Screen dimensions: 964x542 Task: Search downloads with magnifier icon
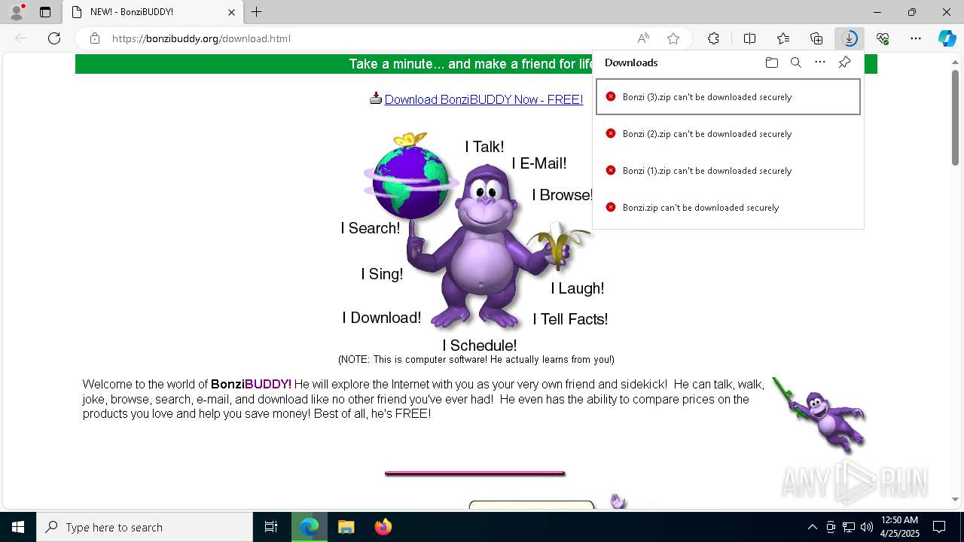(795, 62)
